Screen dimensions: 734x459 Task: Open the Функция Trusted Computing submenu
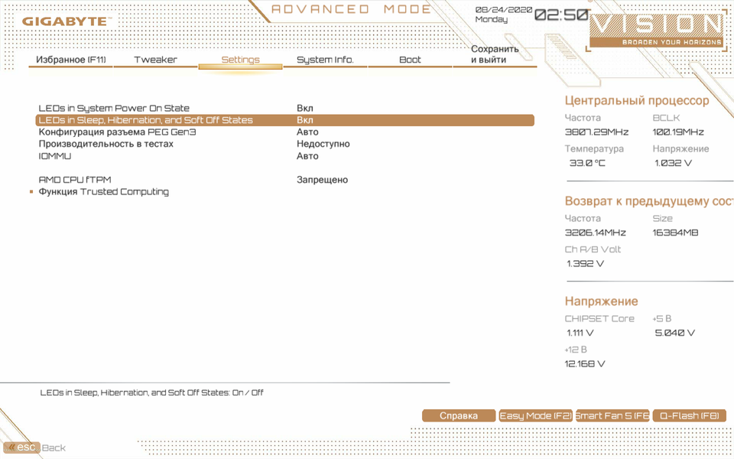(103, 191)
